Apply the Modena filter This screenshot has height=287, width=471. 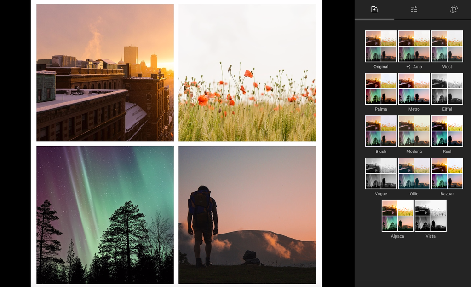point(414,130)
